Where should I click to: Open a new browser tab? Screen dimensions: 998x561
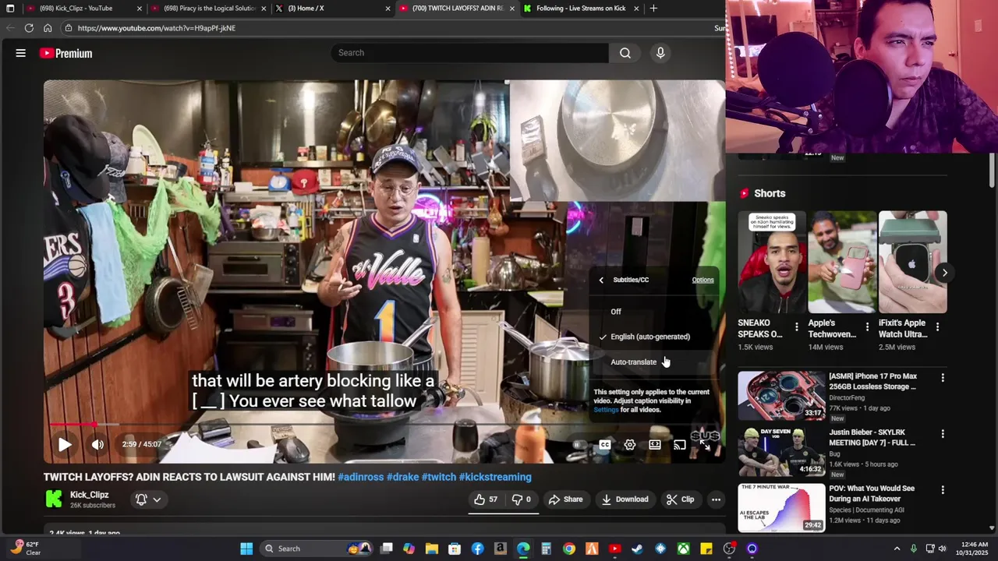click(653, 9)
